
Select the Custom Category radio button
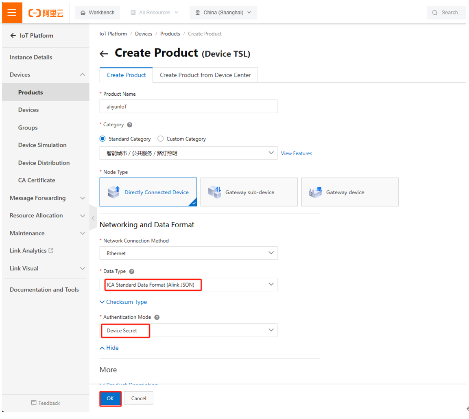[160, 139]
